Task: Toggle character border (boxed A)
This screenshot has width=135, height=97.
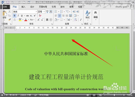Action: pos(51,12)
